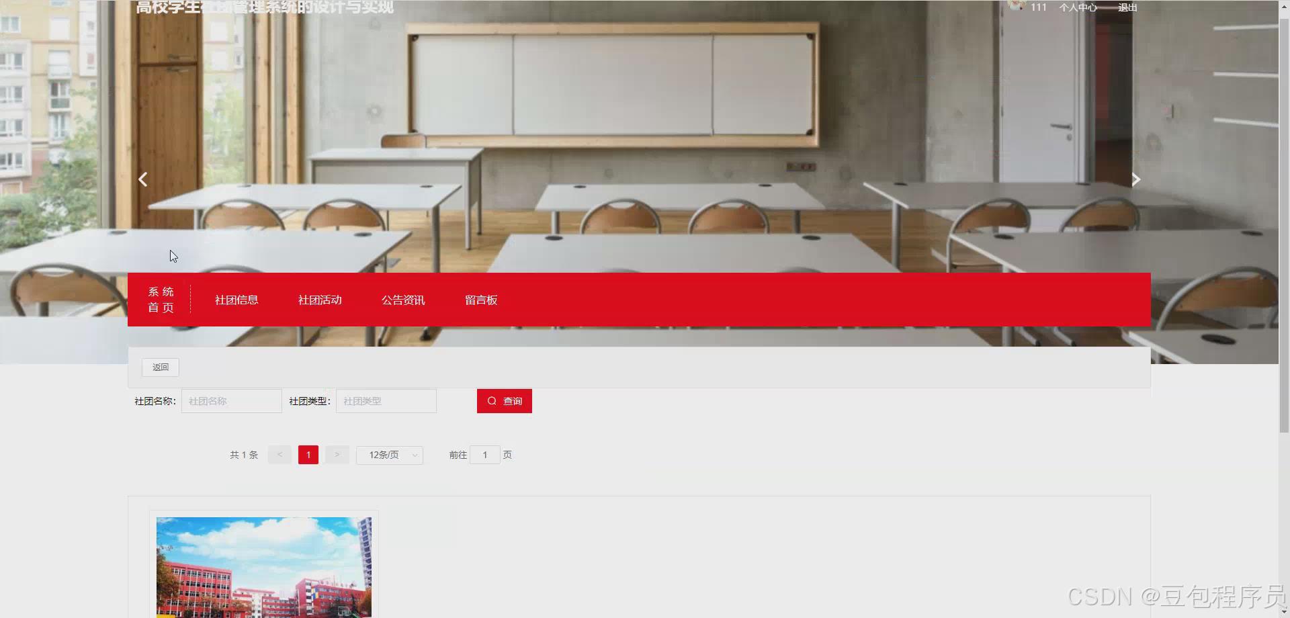Advance to the next carousel slide

(1135, 179)
